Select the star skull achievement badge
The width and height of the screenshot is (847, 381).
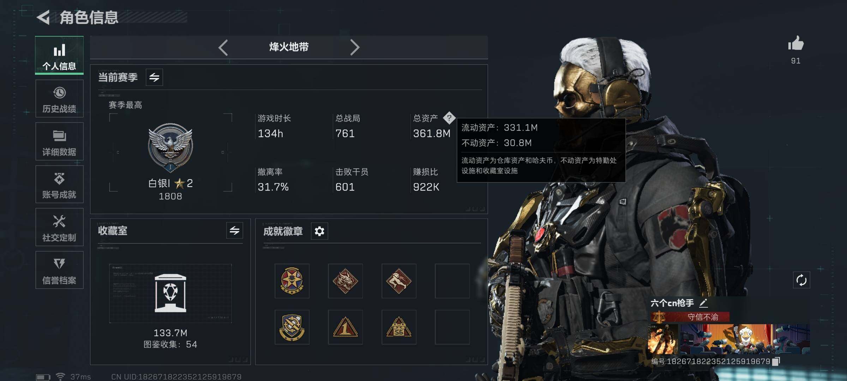click(292, 281)
